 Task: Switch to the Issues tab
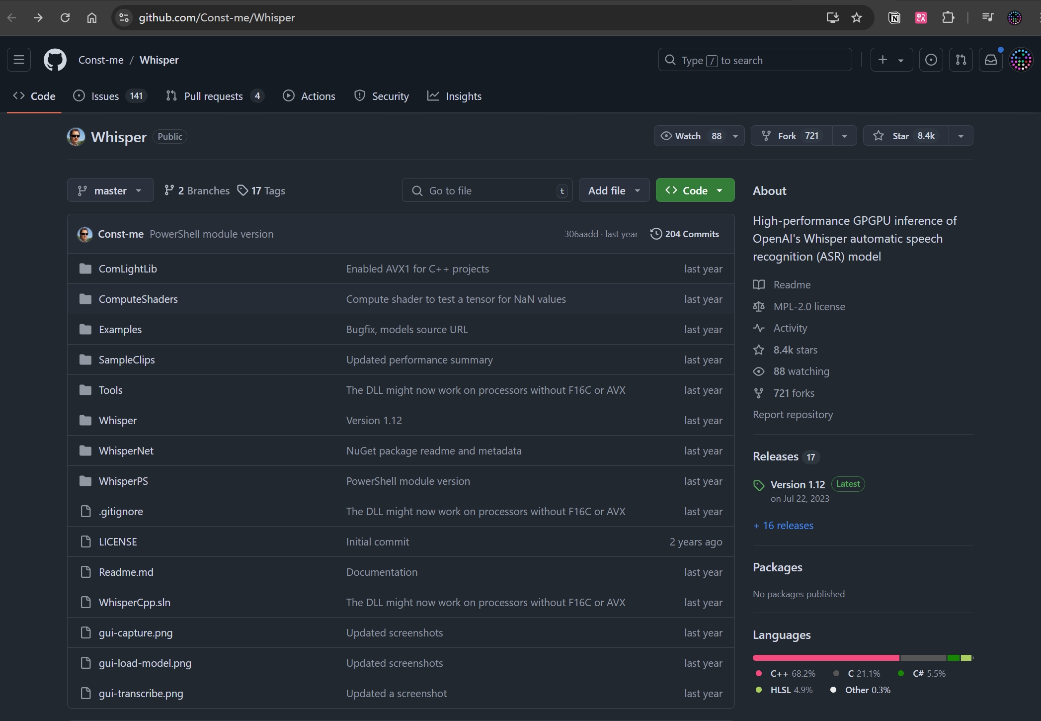pos(110,96)
